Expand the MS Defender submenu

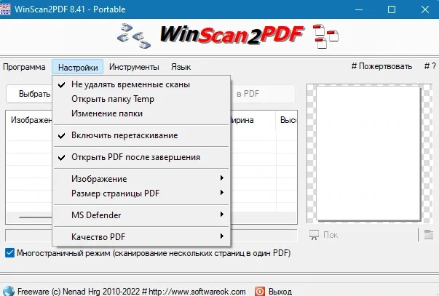(141, 215)
